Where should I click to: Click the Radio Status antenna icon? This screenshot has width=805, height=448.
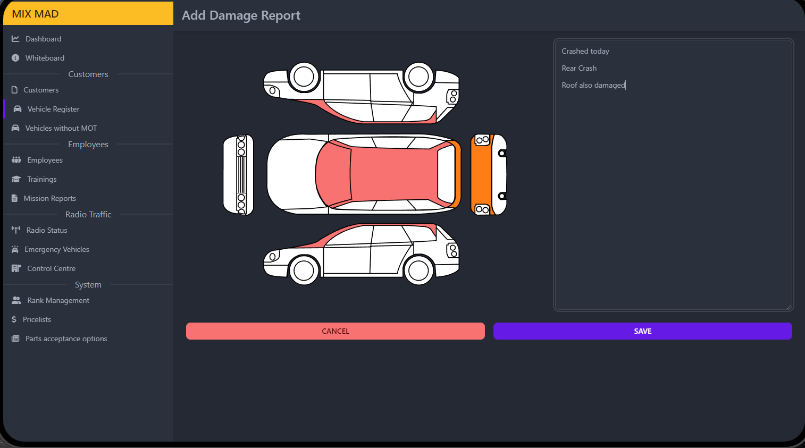16,230
